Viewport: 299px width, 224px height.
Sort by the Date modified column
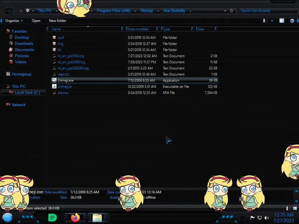click(142, 29)
